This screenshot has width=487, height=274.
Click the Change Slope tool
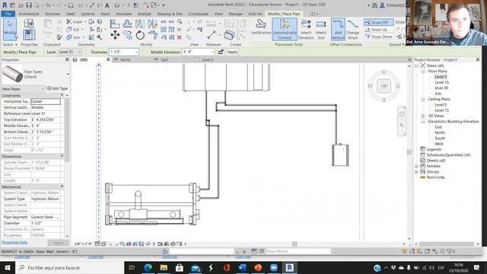pyautogui.click(x=352, y=29)
